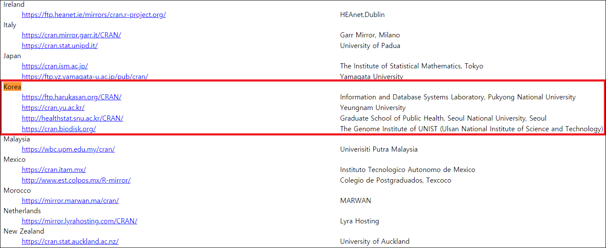Screen dimensions: 606x248
Task: Click the University of Padua text
Action: click(370, 45)
